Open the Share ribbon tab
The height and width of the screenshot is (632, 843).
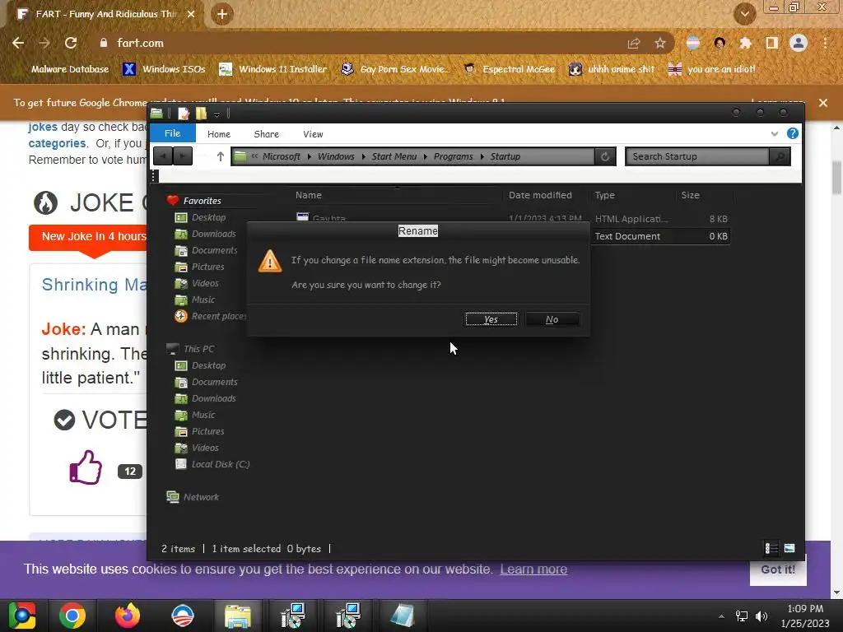[266, 134]
